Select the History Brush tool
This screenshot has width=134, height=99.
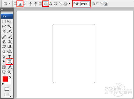(x=9, y=42)
